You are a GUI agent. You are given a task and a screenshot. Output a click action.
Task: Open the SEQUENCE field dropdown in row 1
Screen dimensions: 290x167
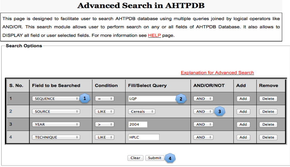(x=56, y=99)
